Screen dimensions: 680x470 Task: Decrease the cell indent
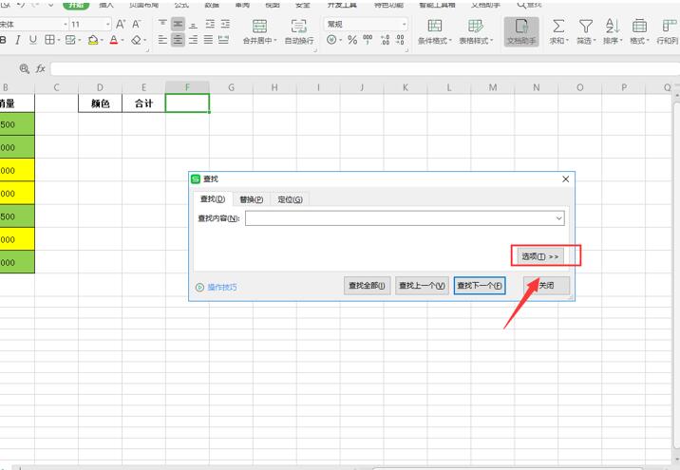pos(210,25)
